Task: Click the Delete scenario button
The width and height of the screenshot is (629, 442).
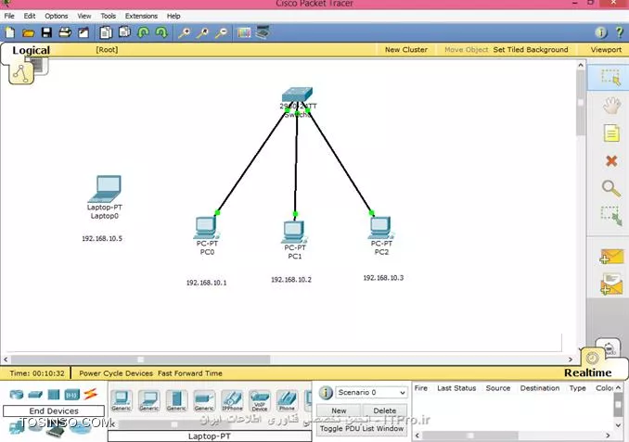Action: 385,410
